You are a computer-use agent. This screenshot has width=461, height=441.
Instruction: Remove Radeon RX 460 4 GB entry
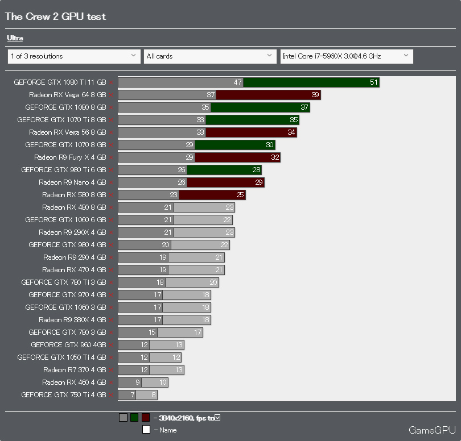[111, 382]
